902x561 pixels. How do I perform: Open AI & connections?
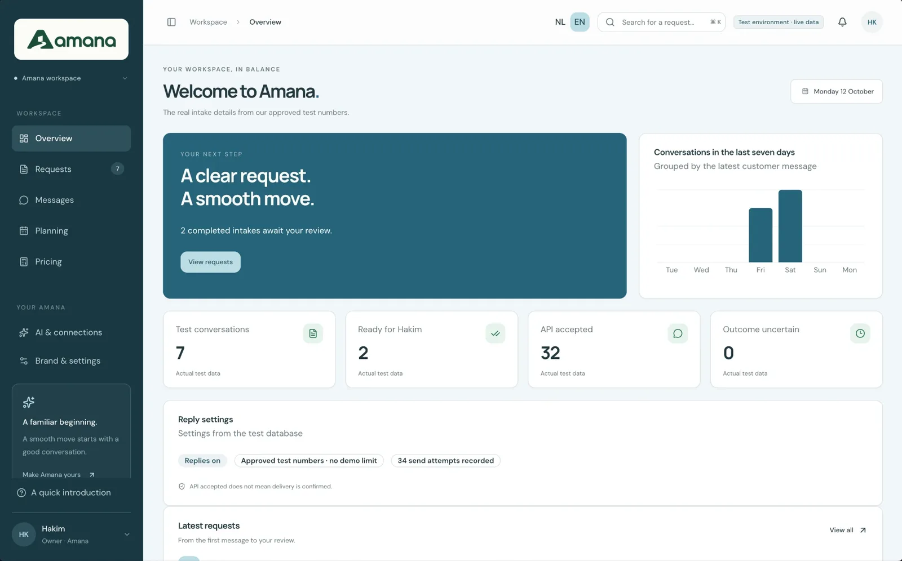[x=71, y=332]
